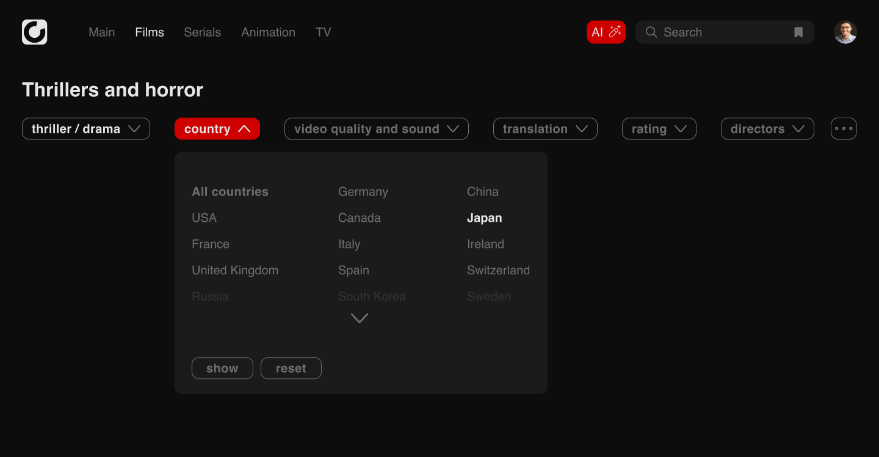
Task: Select Japan in country list
Action: click(484, 218)
